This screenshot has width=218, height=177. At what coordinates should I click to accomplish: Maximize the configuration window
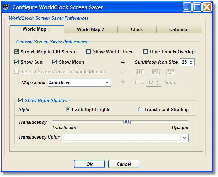(x=197, y=7)
